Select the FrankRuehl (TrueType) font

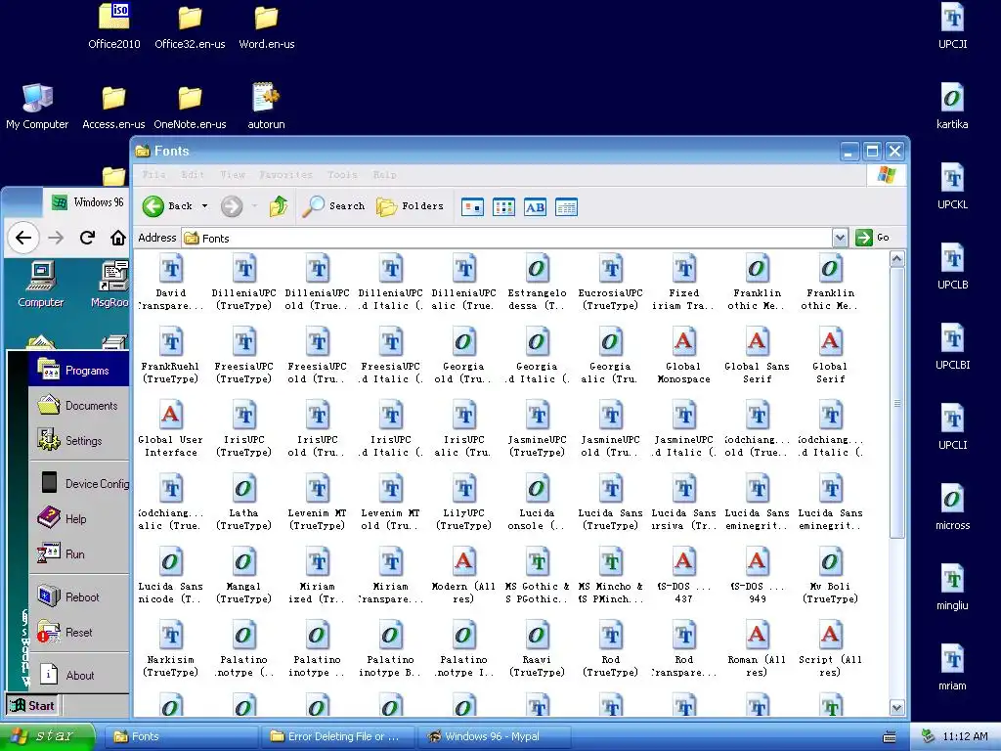coord(170,355)
